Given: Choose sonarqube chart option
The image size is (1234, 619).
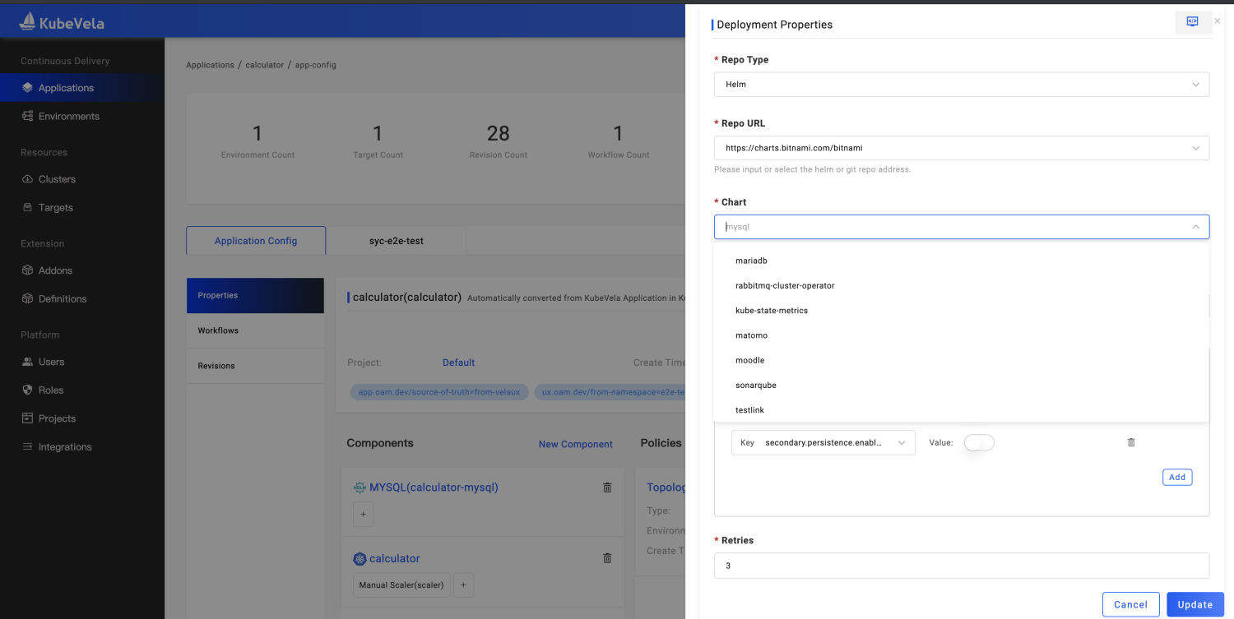Looking at the screenshot, I should [x=755, y=385].
